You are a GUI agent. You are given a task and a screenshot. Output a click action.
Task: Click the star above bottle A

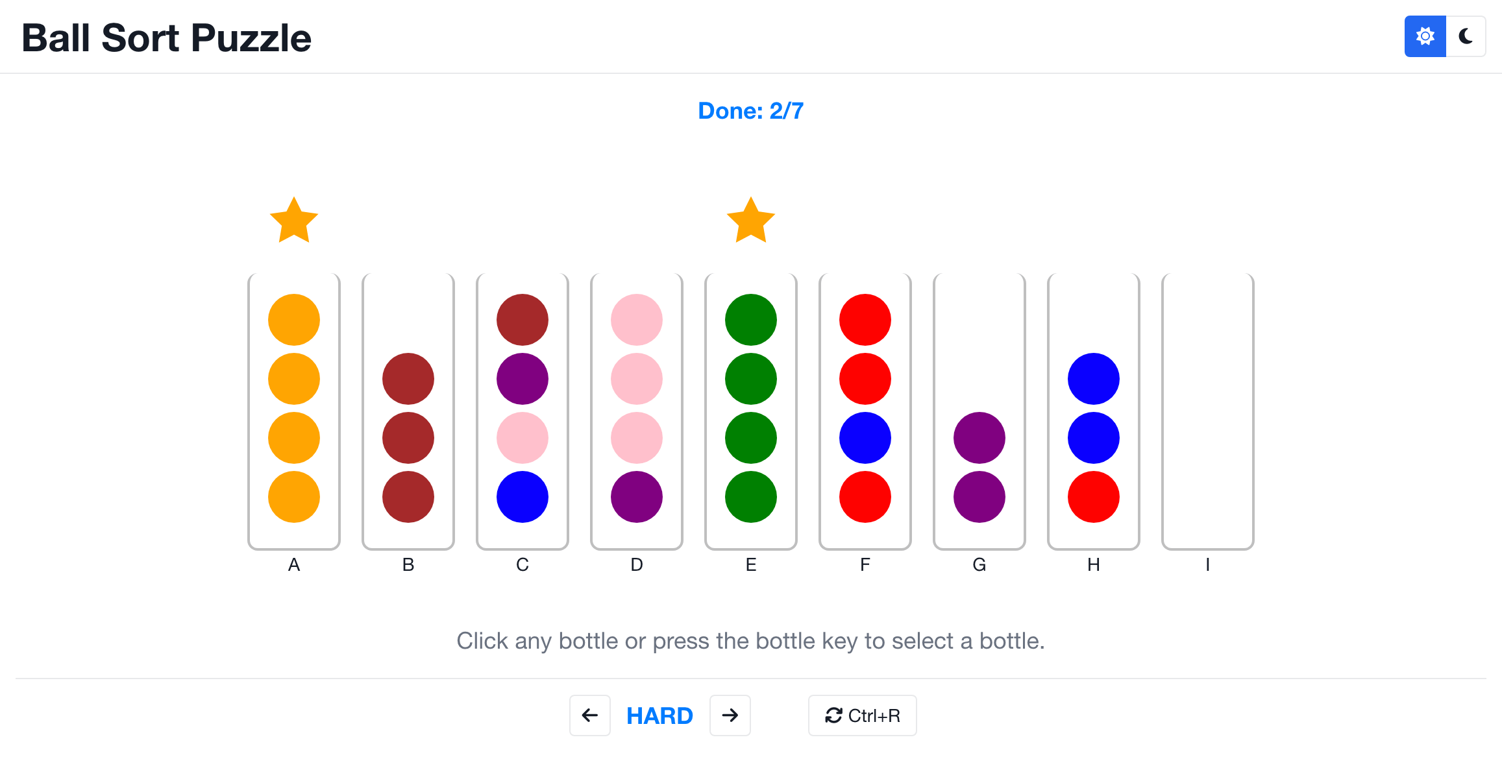point(294,221)
